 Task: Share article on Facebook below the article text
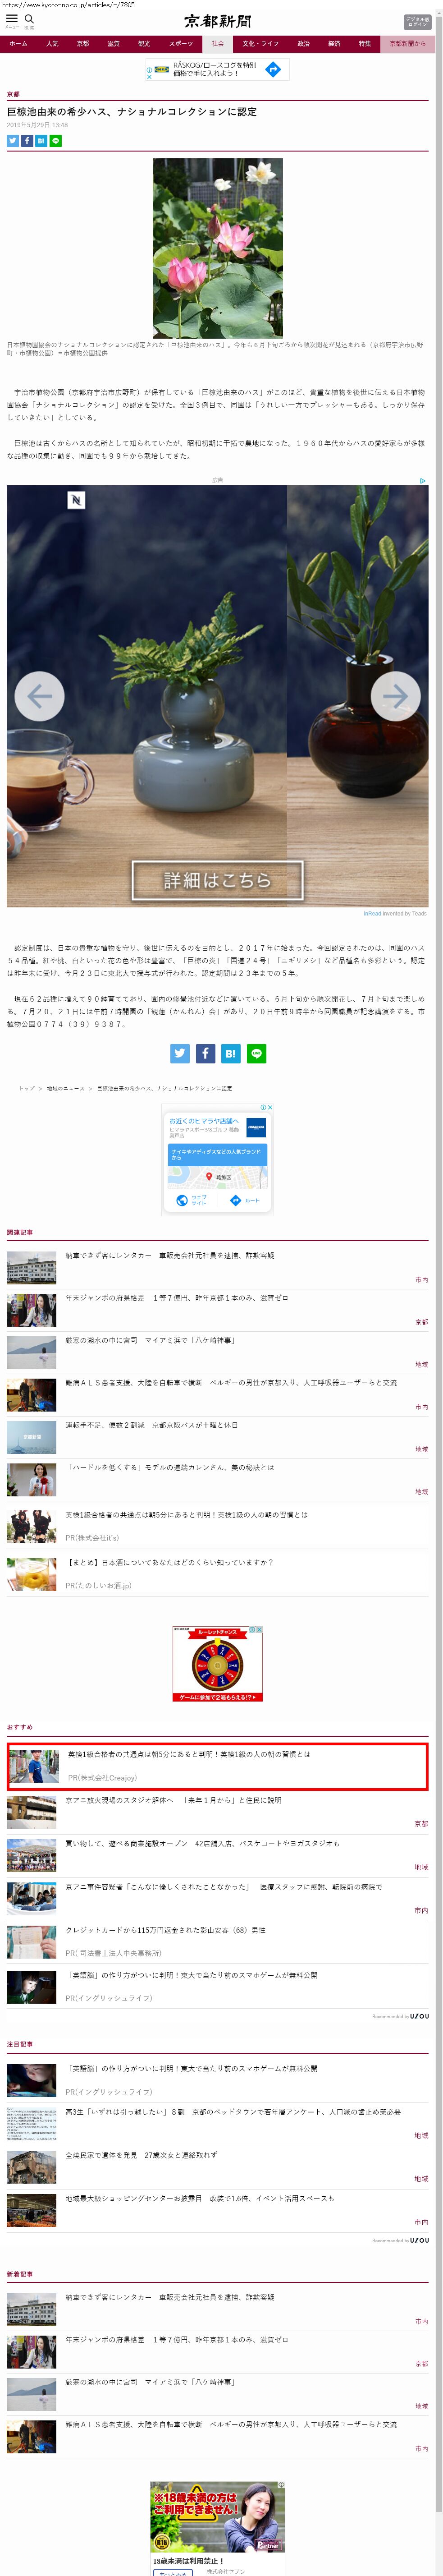coord(205,1053)
